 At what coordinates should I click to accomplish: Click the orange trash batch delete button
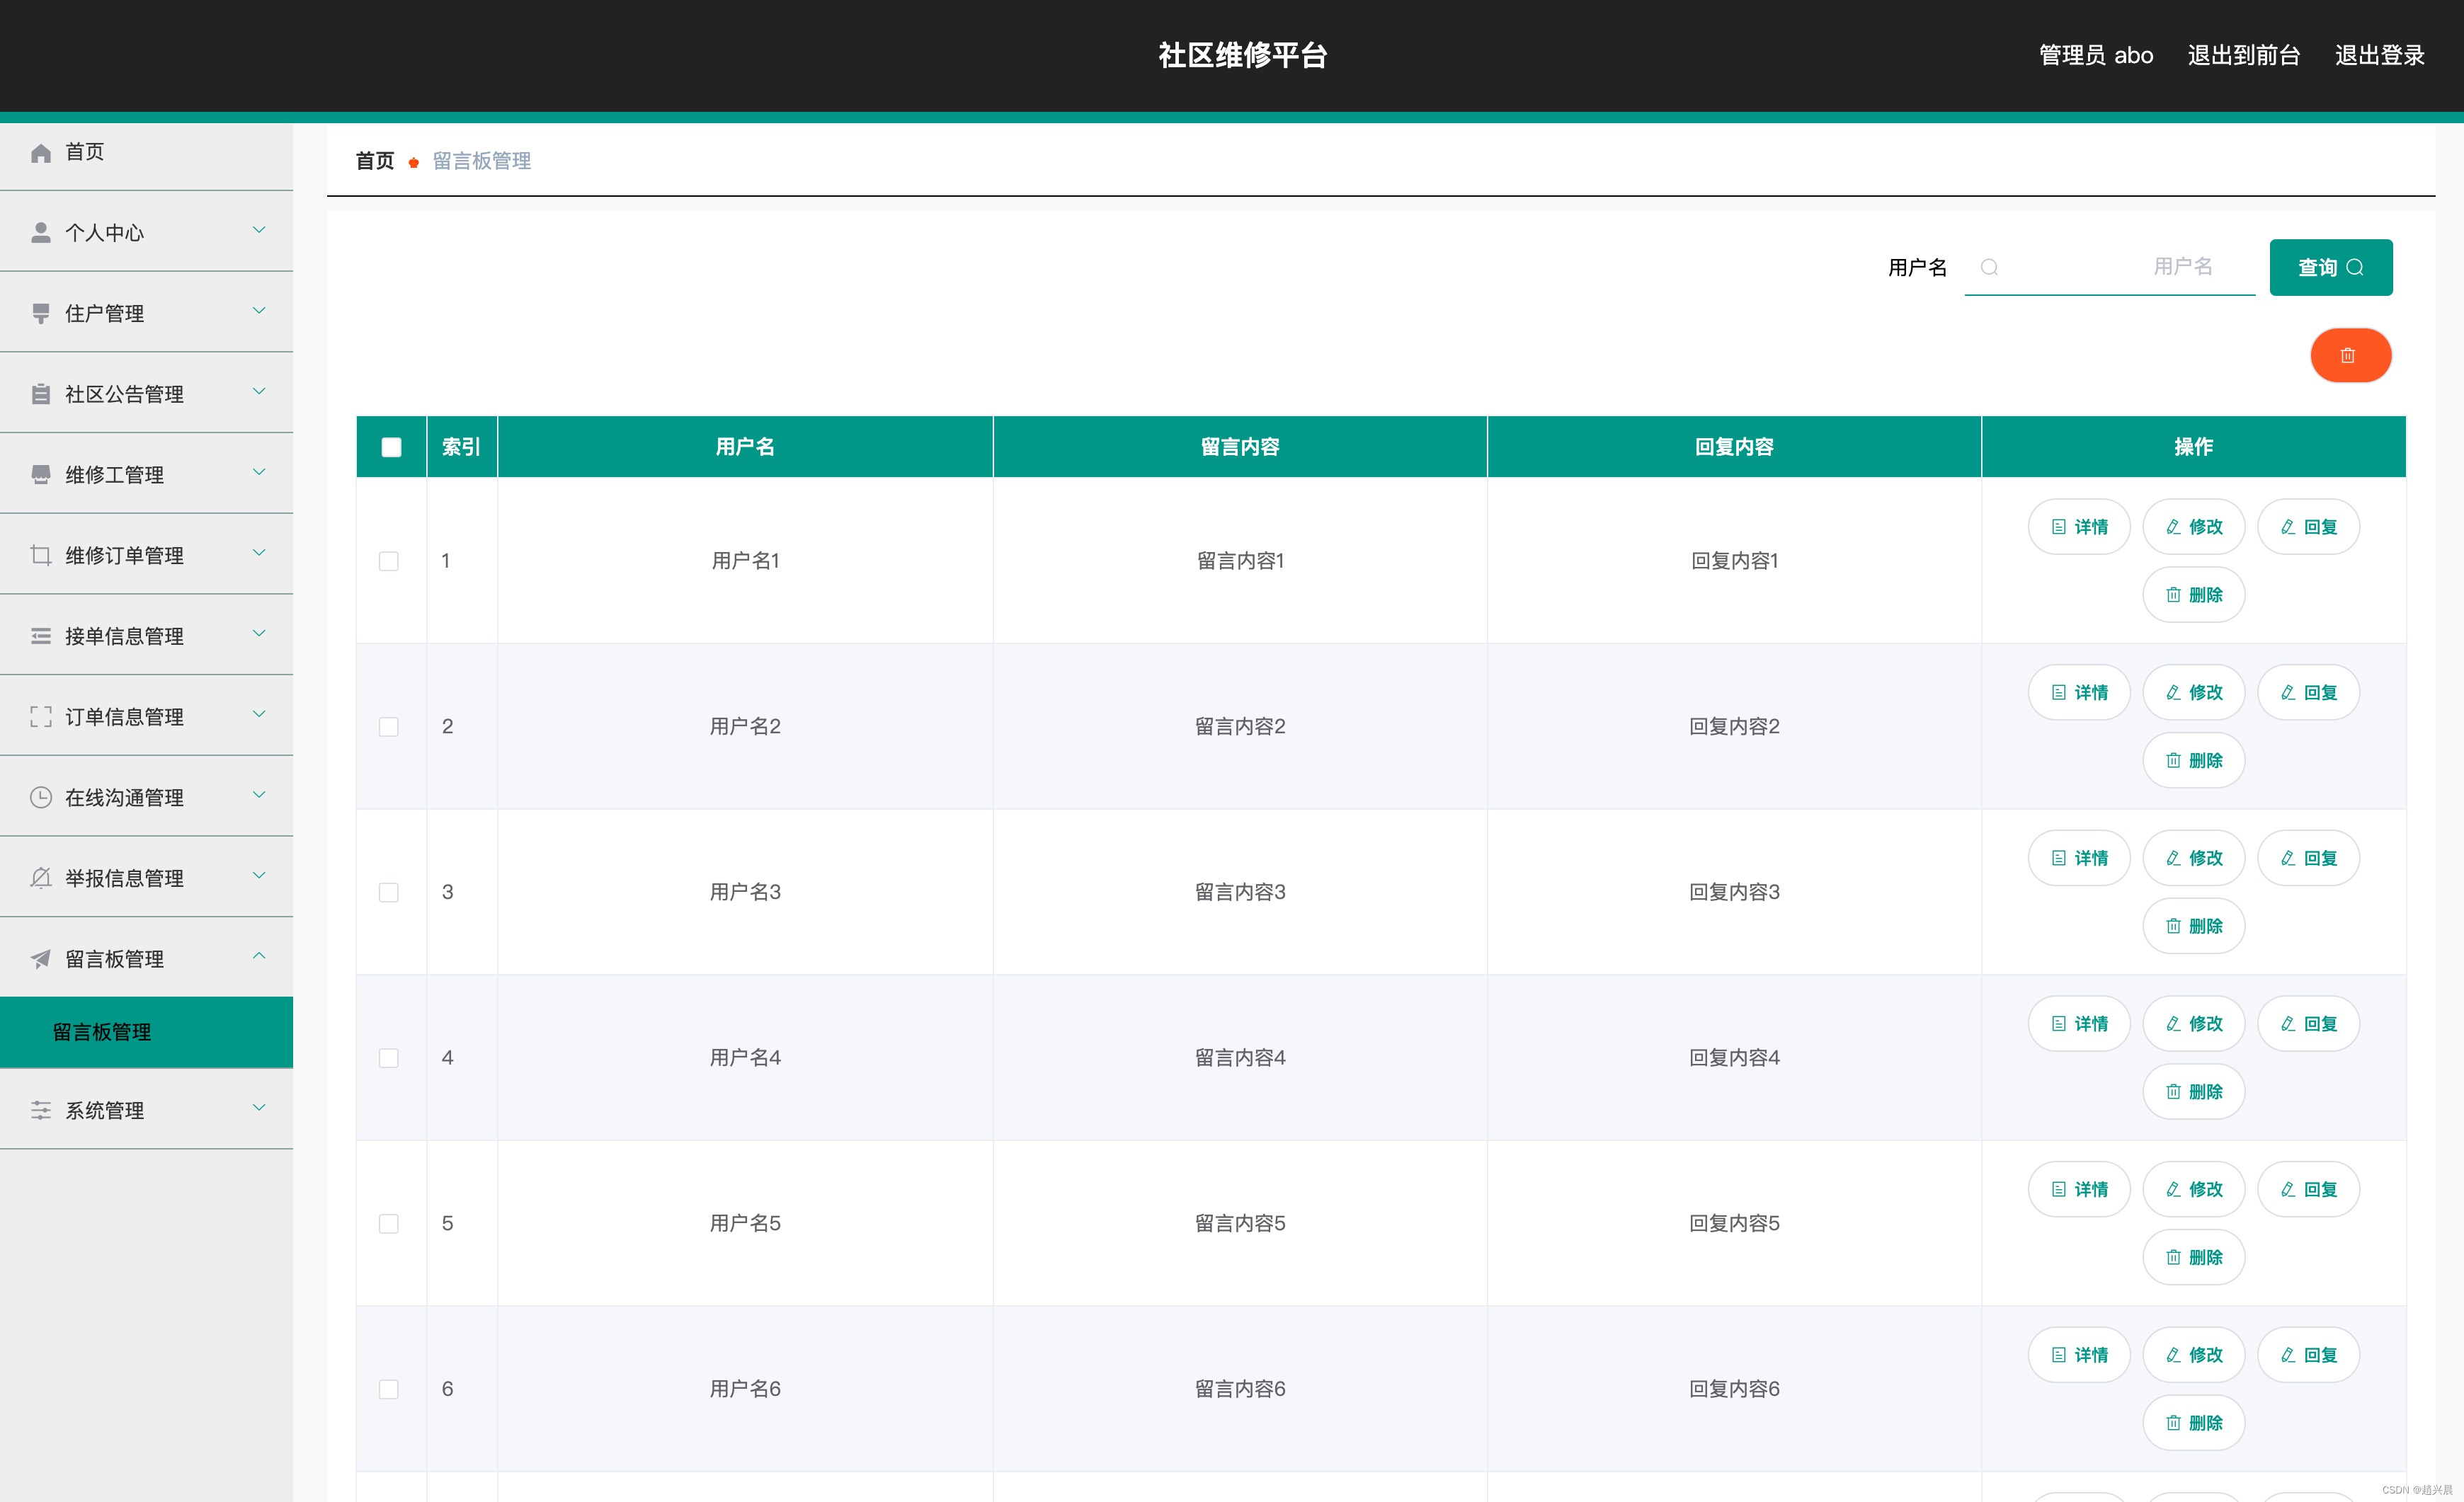point(2350,355)
